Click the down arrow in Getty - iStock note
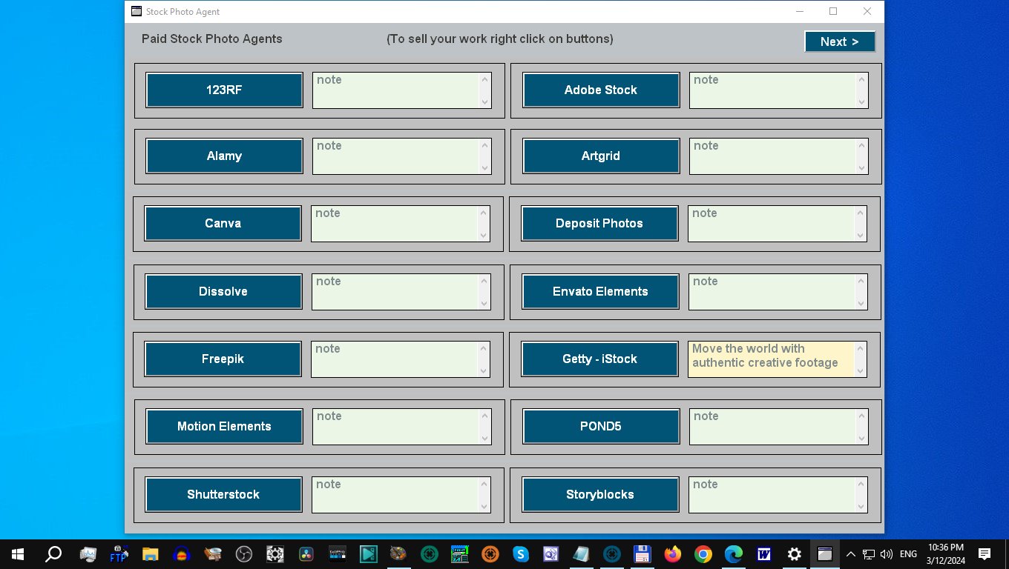The height and width of the screenshot is (569, 1009). 861,370
